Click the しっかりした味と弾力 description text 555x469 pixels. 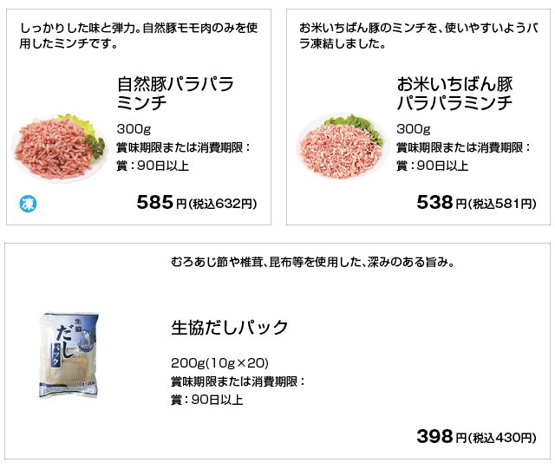(139, 34)
